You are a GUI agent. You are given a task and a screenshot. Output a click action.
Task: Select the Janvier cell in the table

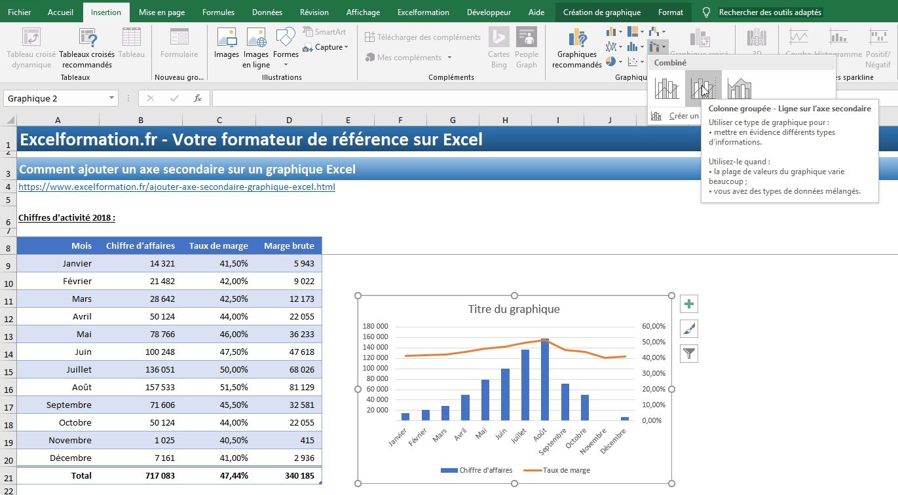pyautogui.click(x=58, y=263)
